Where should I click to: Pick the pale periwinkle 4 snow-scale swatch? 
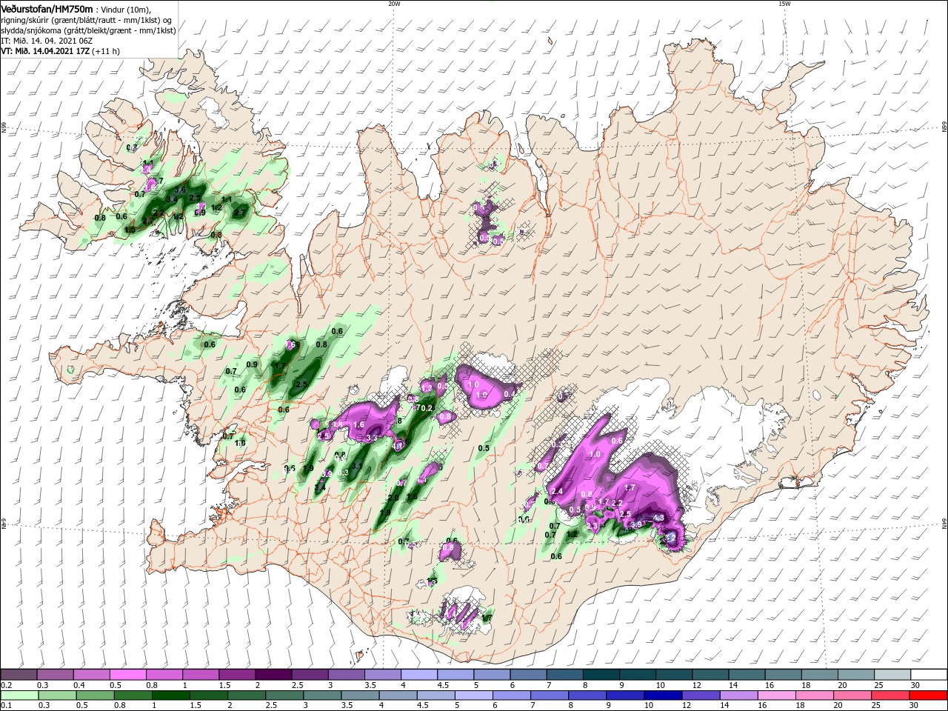419,674
